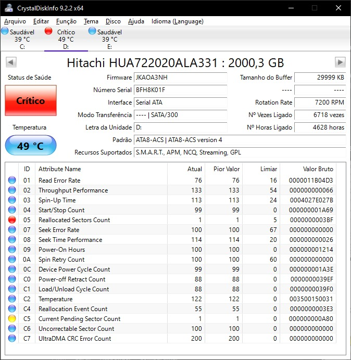Click the blue orb of Power-On Hours

click(x=12, y=249)
